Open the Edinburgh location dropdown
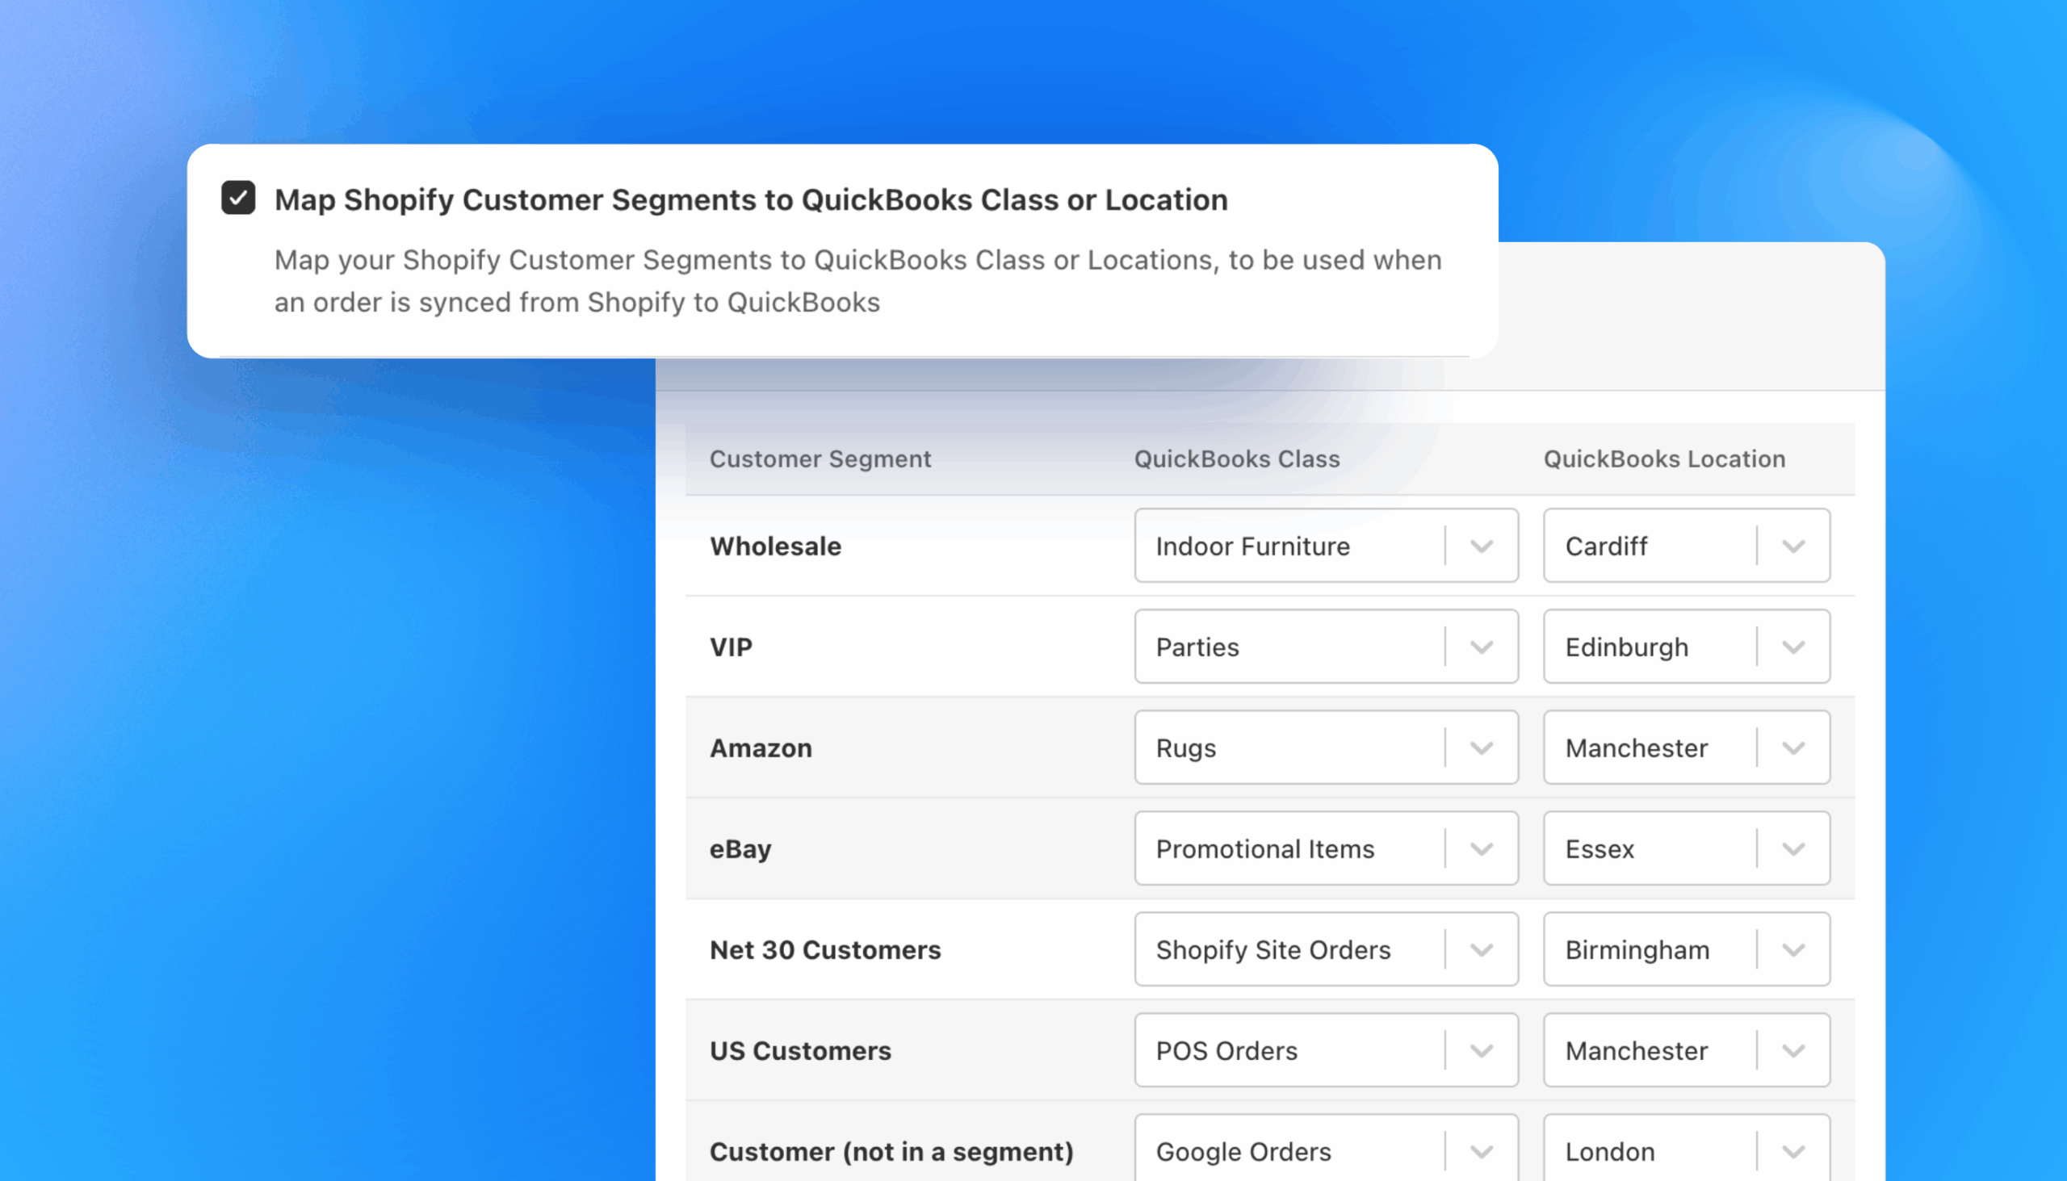The height and width of the screenshot is (1181, 2067). pos(1793,647)
